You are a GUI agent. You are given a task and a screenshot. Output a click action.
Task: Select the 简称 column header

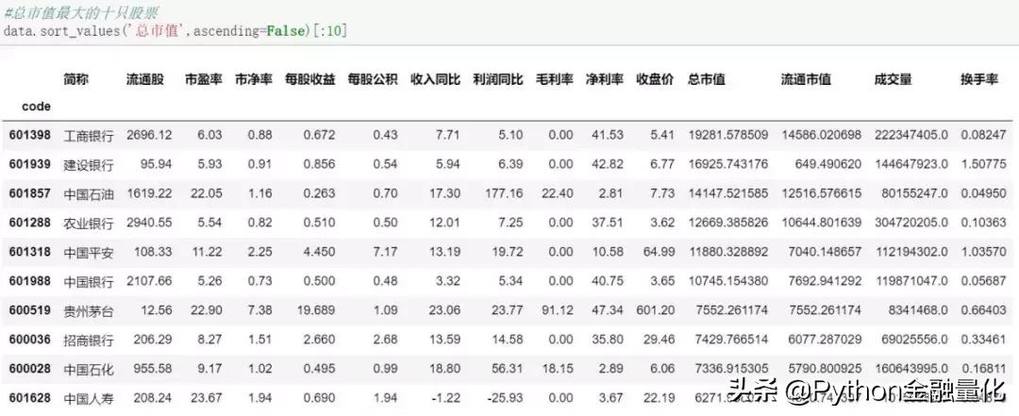pos(75,80)
